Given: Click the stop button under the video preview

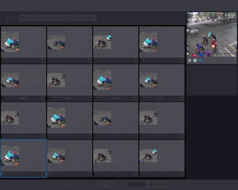Looking at the screenshot, I should point(195,60).
